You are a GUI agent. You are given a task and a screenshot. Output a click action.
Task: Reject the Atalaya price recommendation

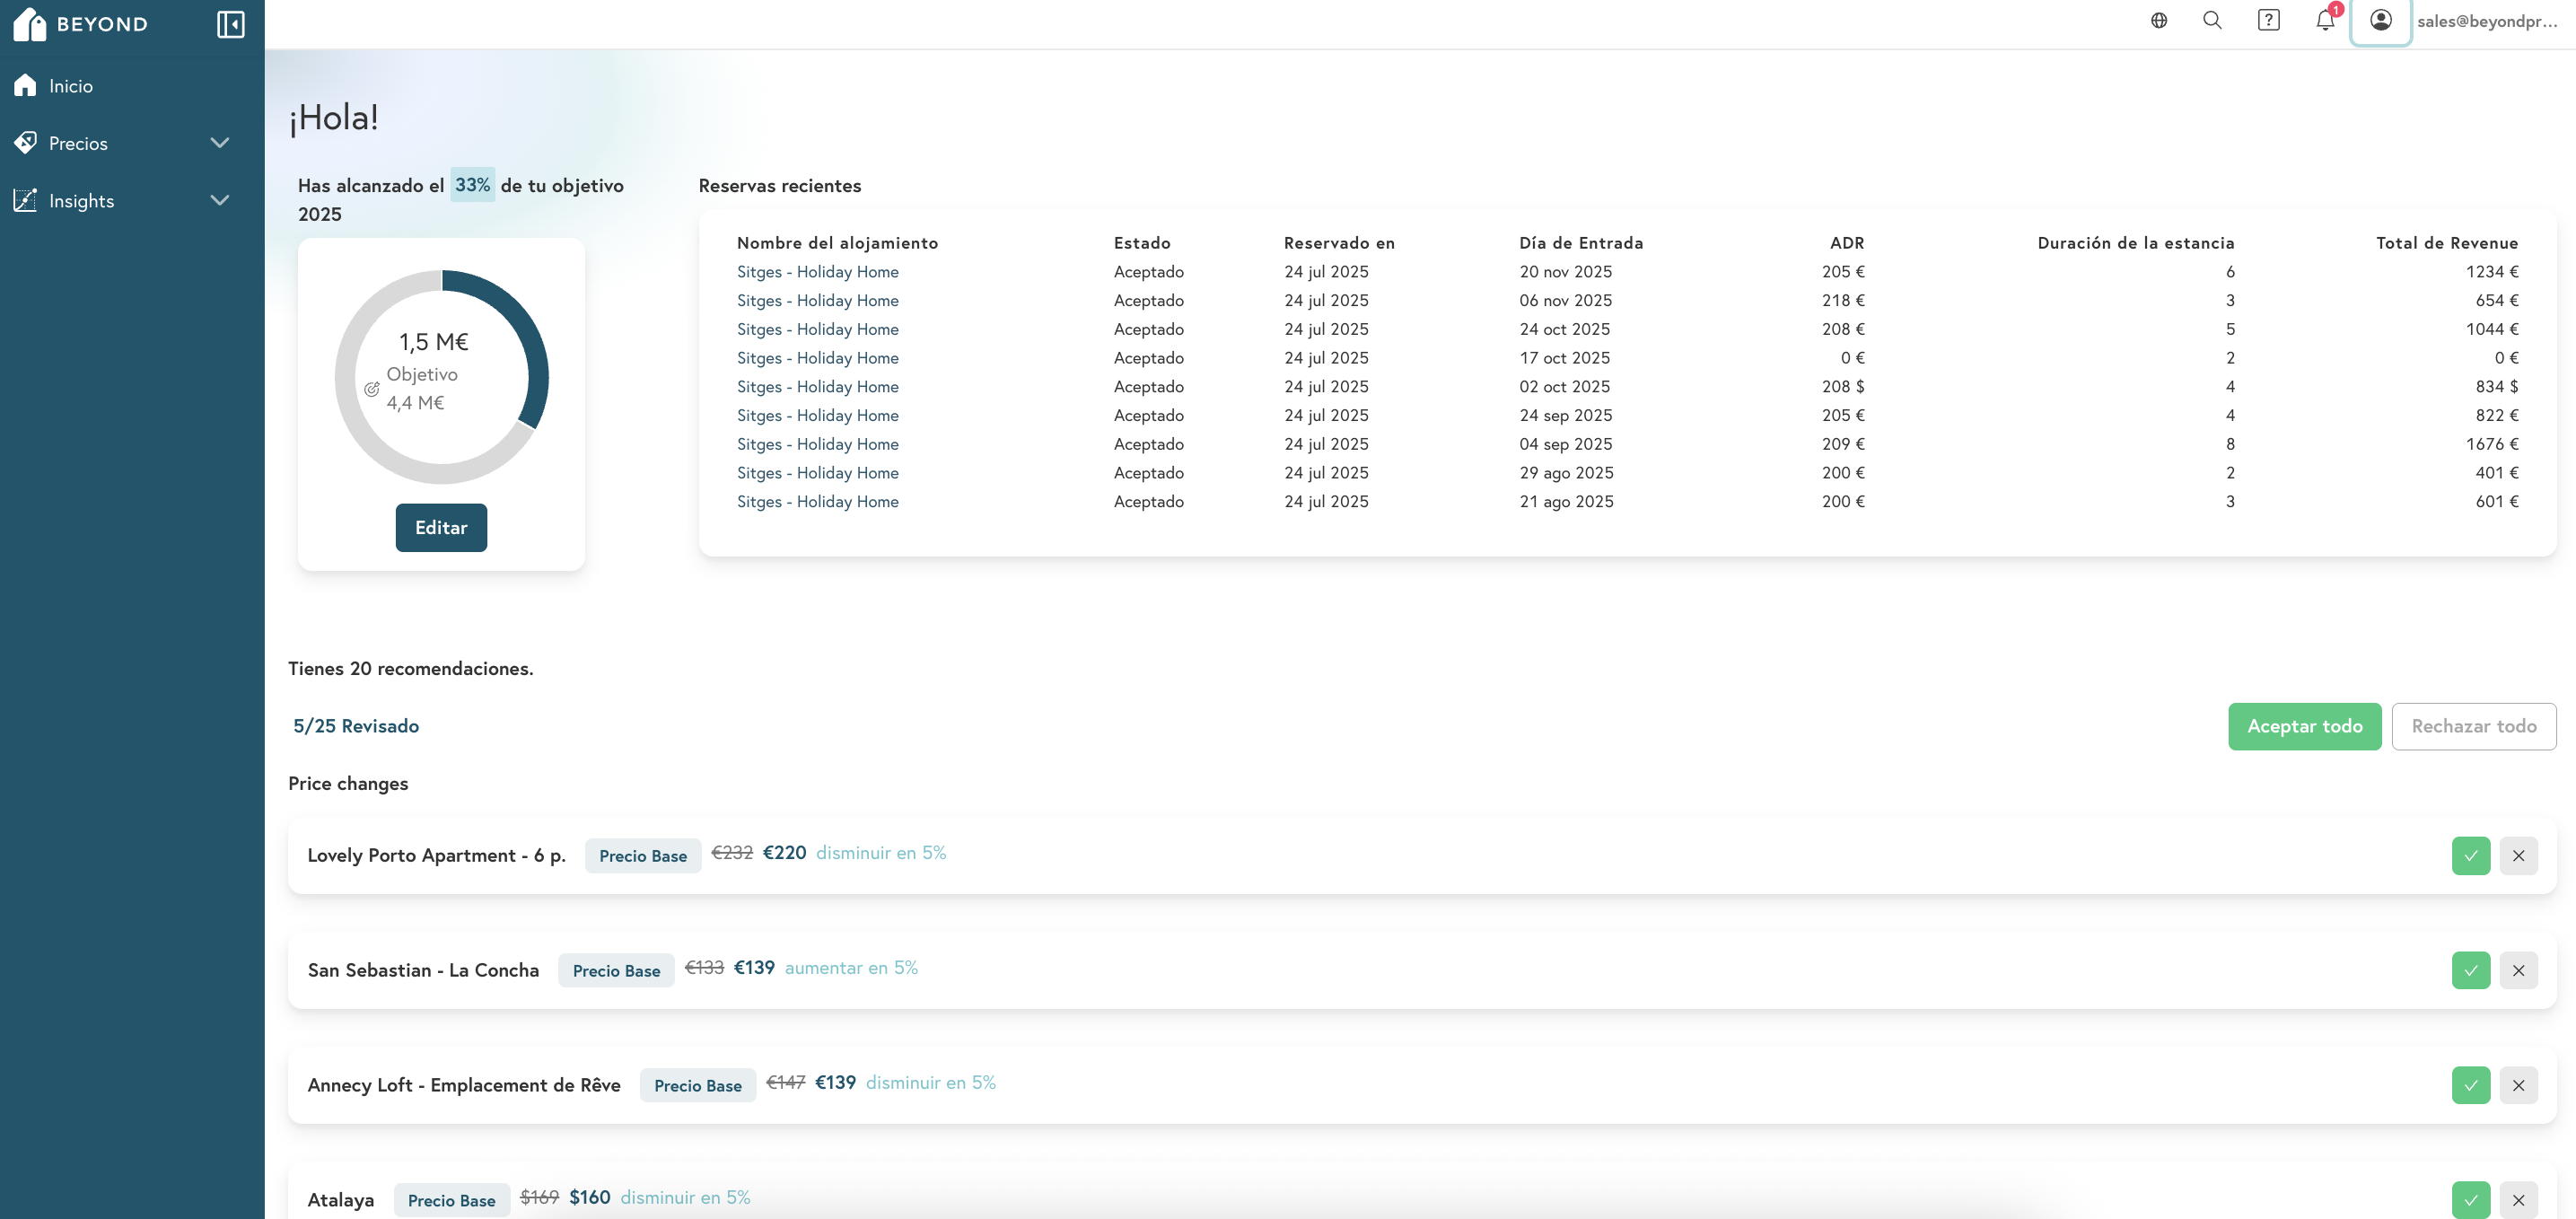pyautogui.click(x=2518, y=1200)
